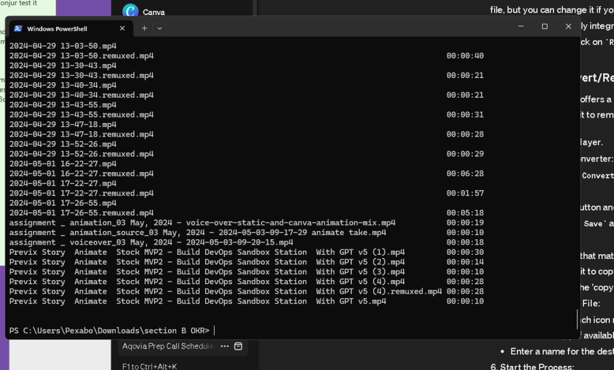Click the Previx Story 'v5 (1).mp4' line
The height and width of the screenshot is (370, 614).
pyautogui.click(x=207, y=252)
